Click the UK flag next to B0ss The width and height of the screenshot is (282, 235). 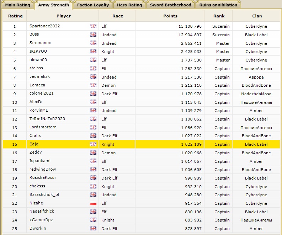point(93,35)
